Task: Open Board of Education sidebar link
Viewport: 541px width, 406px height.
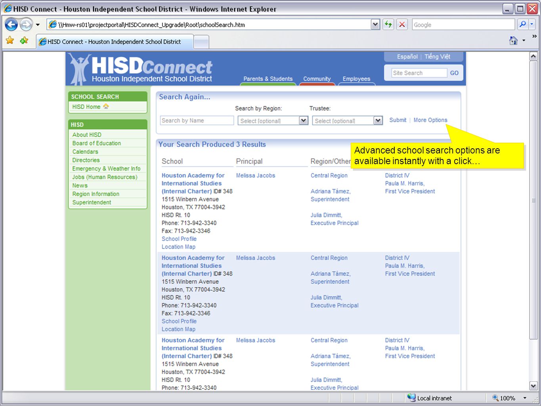Action: [97, 143]
